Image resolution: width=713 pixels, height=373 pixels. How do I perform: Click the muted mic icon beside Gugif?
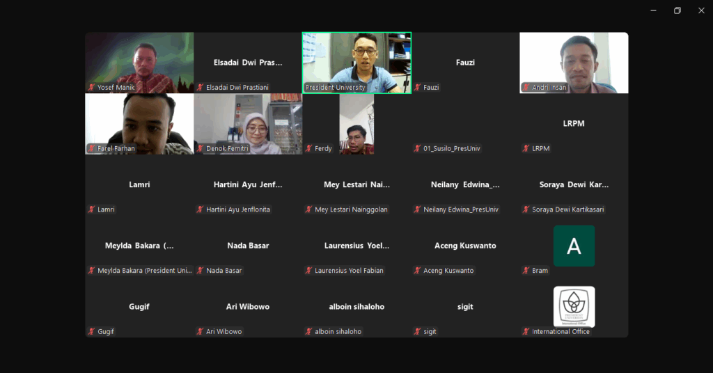(x=91, y=332)
